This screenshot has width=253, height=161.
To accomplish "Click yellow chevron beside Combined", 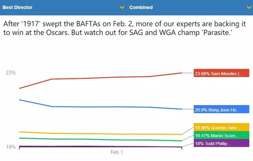I will [x=249, y=8].
